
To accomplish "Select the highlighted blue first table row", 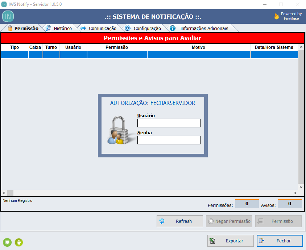I will (149, 55).
